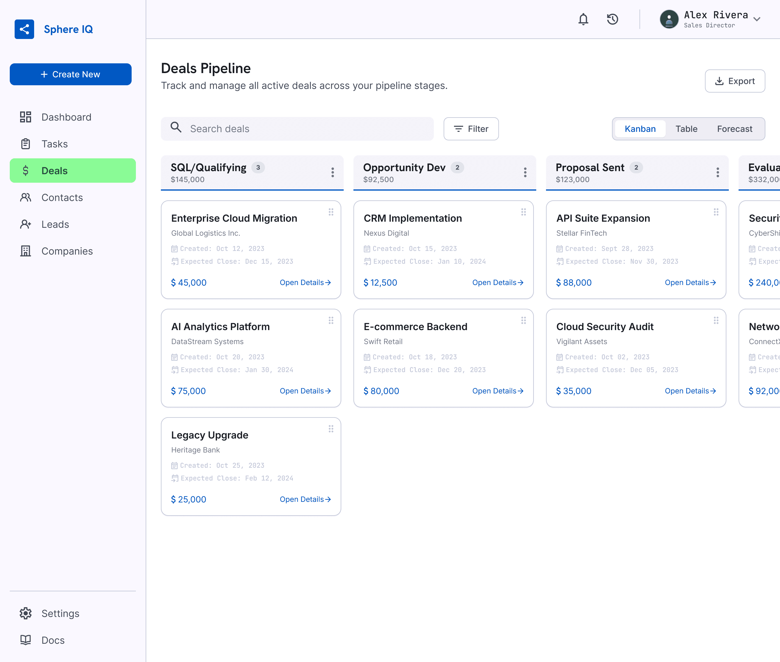This screenshot has width=780, height=662.
Task: Switch to the Kanban view
Action: [x=640, y=129]
